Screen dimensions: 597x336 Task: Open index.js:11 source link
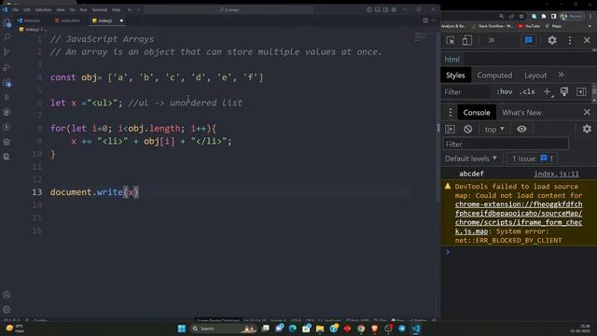(556, 174)
